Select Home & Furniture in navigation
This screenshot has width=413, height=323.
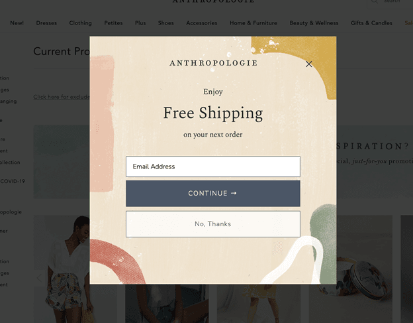[253, 23]
